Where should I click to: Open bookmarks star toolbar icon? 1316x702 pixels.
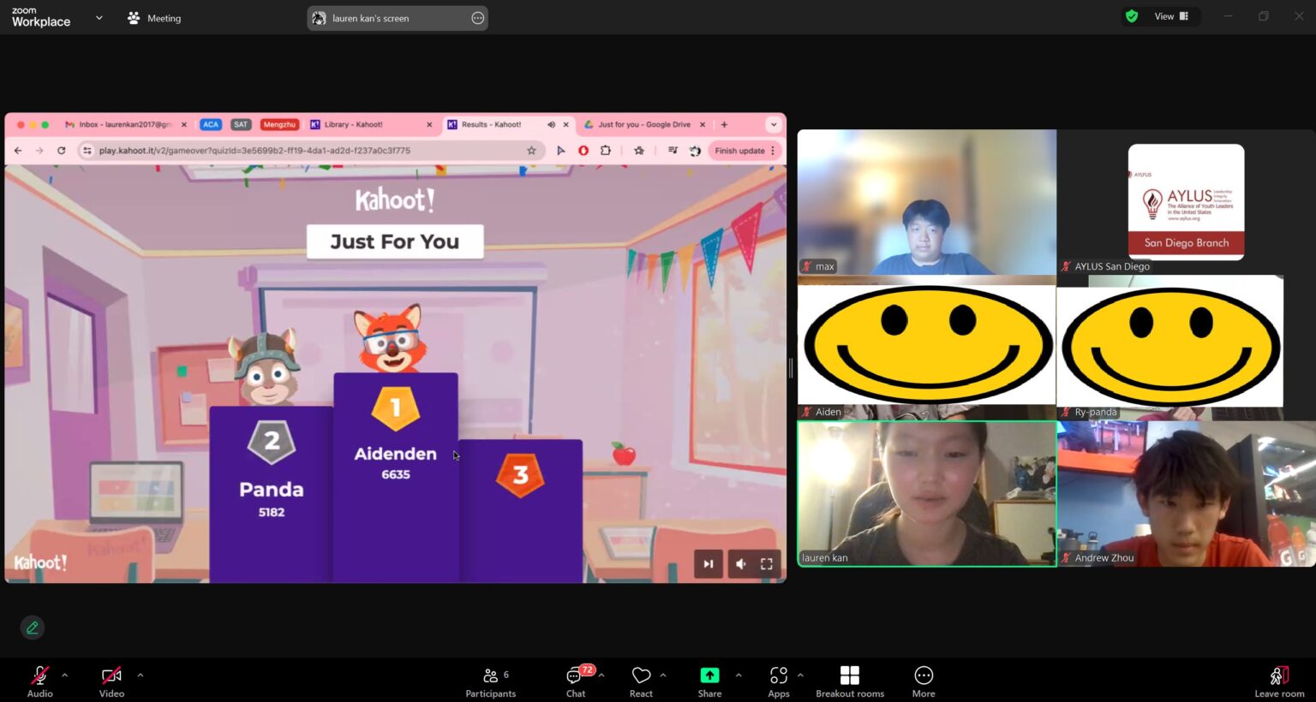point(639,151)
